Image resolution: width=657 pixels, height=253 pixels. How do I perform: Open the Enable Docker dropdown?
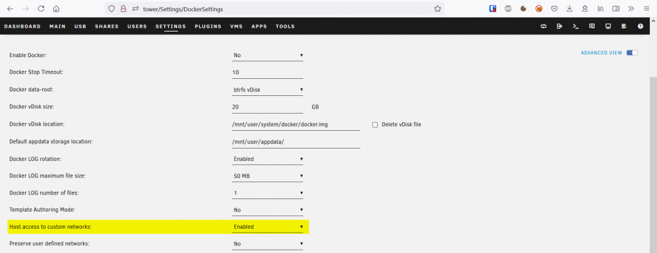267,55
